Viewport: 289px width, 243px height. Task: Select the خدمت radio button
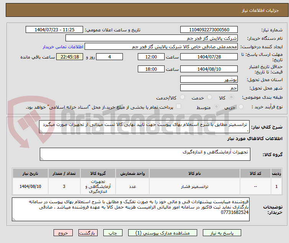point(209,97)
